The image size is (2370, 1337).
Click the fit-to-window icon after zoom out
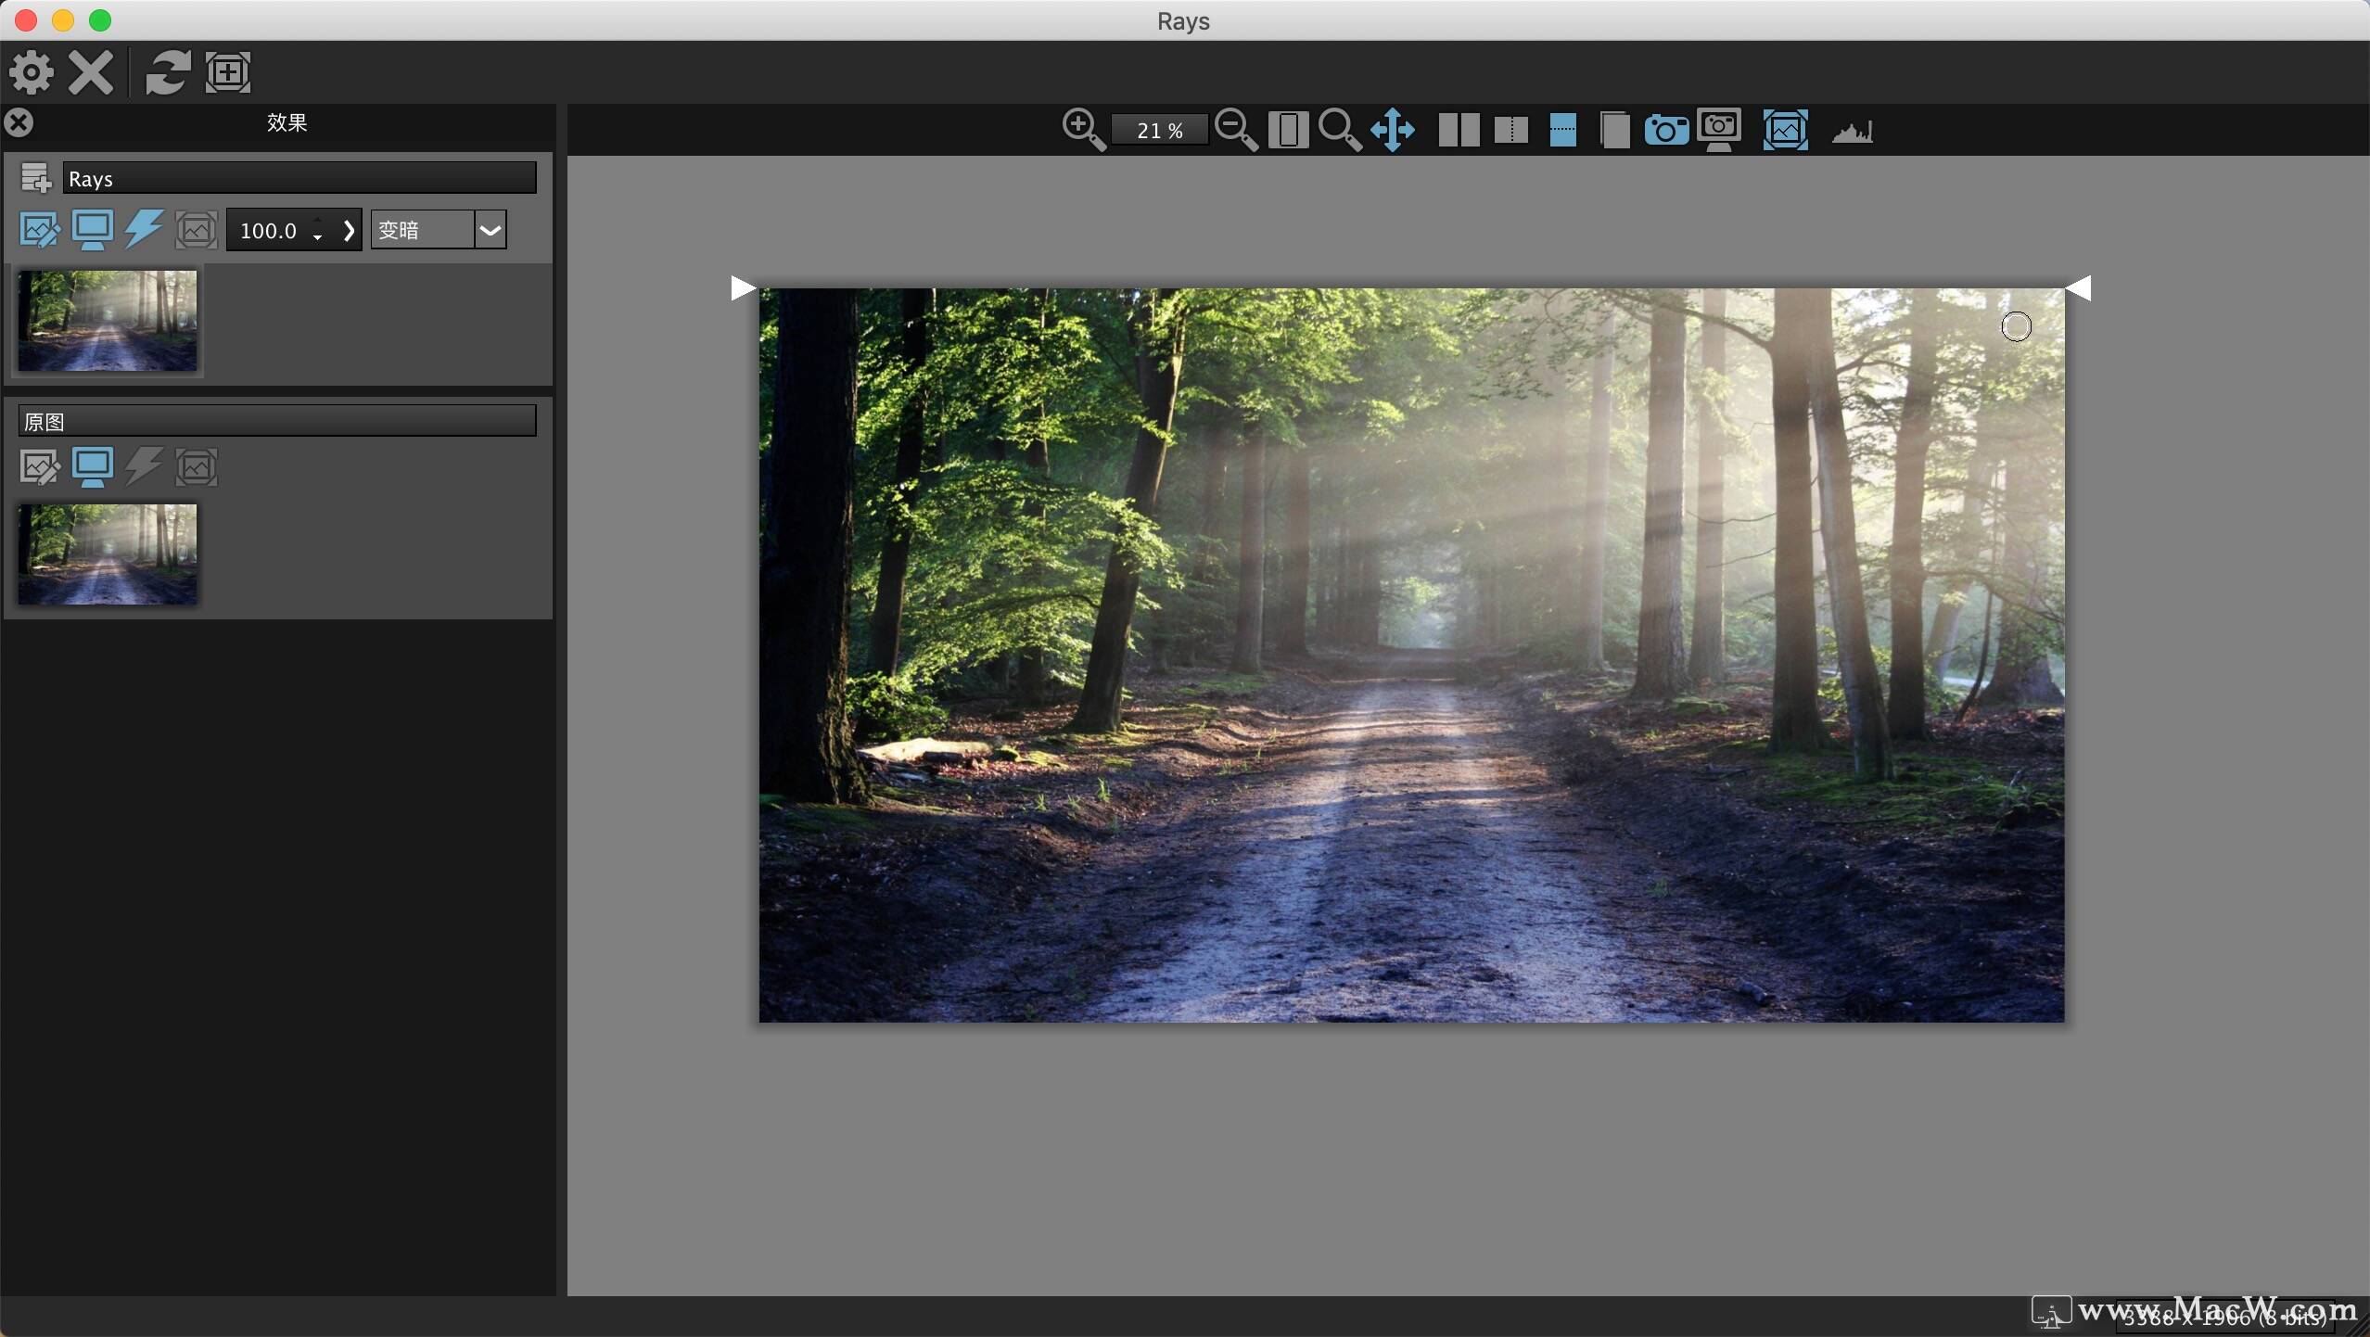tap(1288, 130)
